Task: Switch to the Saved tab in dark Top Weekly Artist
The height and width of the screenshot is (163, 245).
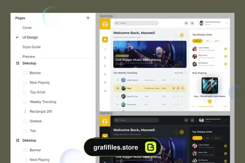Action: [217, 138]
